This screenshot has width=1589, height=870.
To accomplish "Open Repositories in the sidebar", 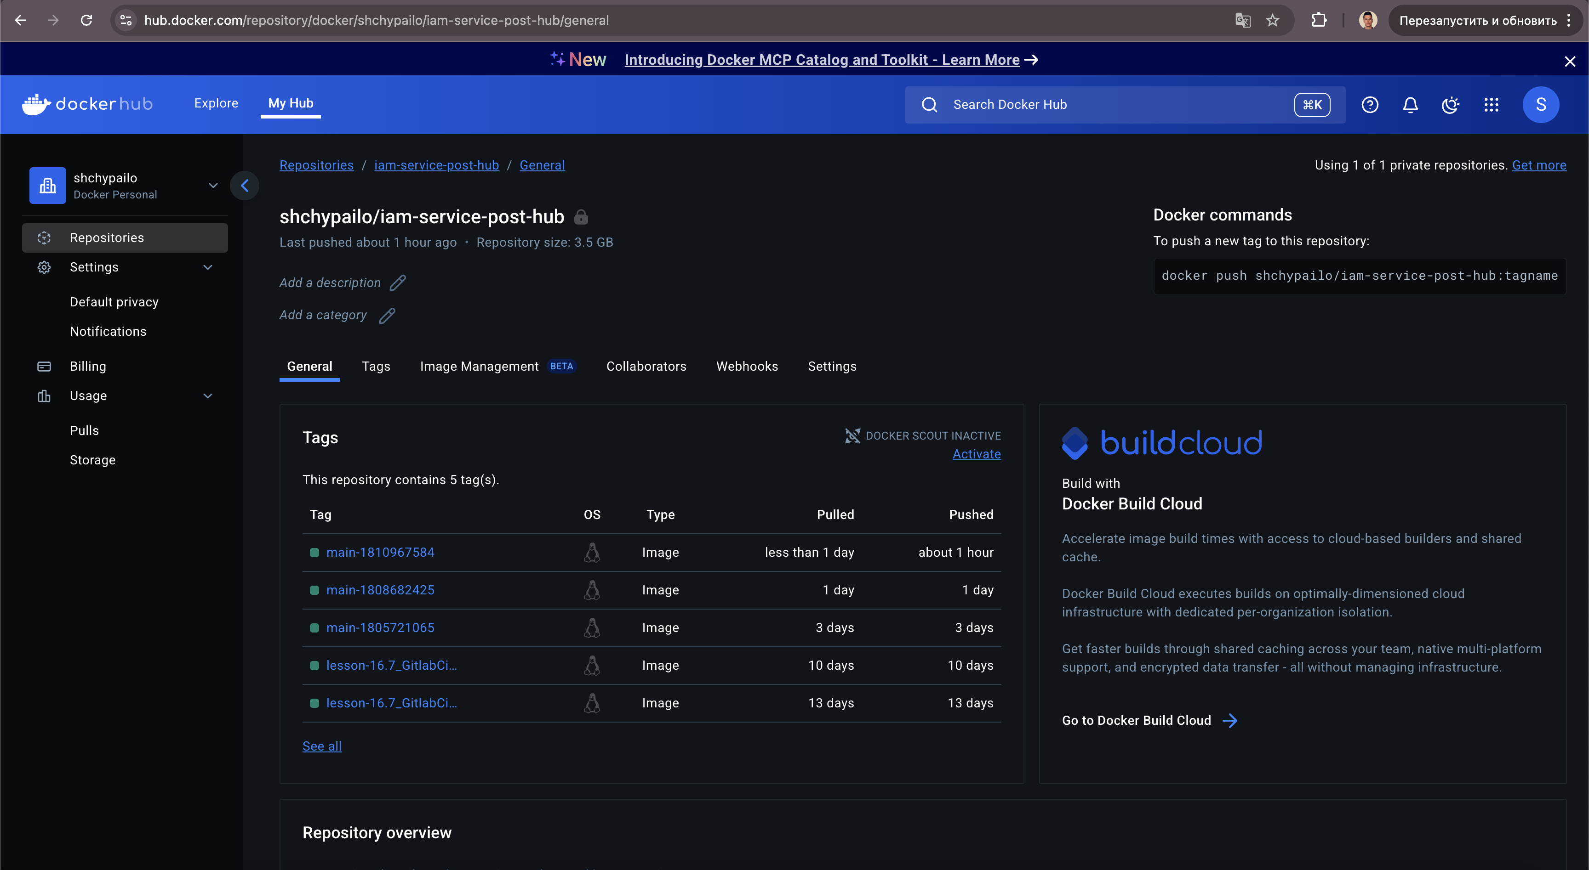I will (125, 238).
